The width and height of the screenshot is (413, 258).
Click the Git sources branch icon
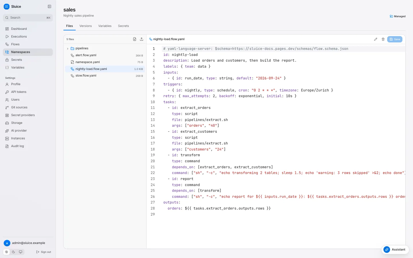[7, 107]
